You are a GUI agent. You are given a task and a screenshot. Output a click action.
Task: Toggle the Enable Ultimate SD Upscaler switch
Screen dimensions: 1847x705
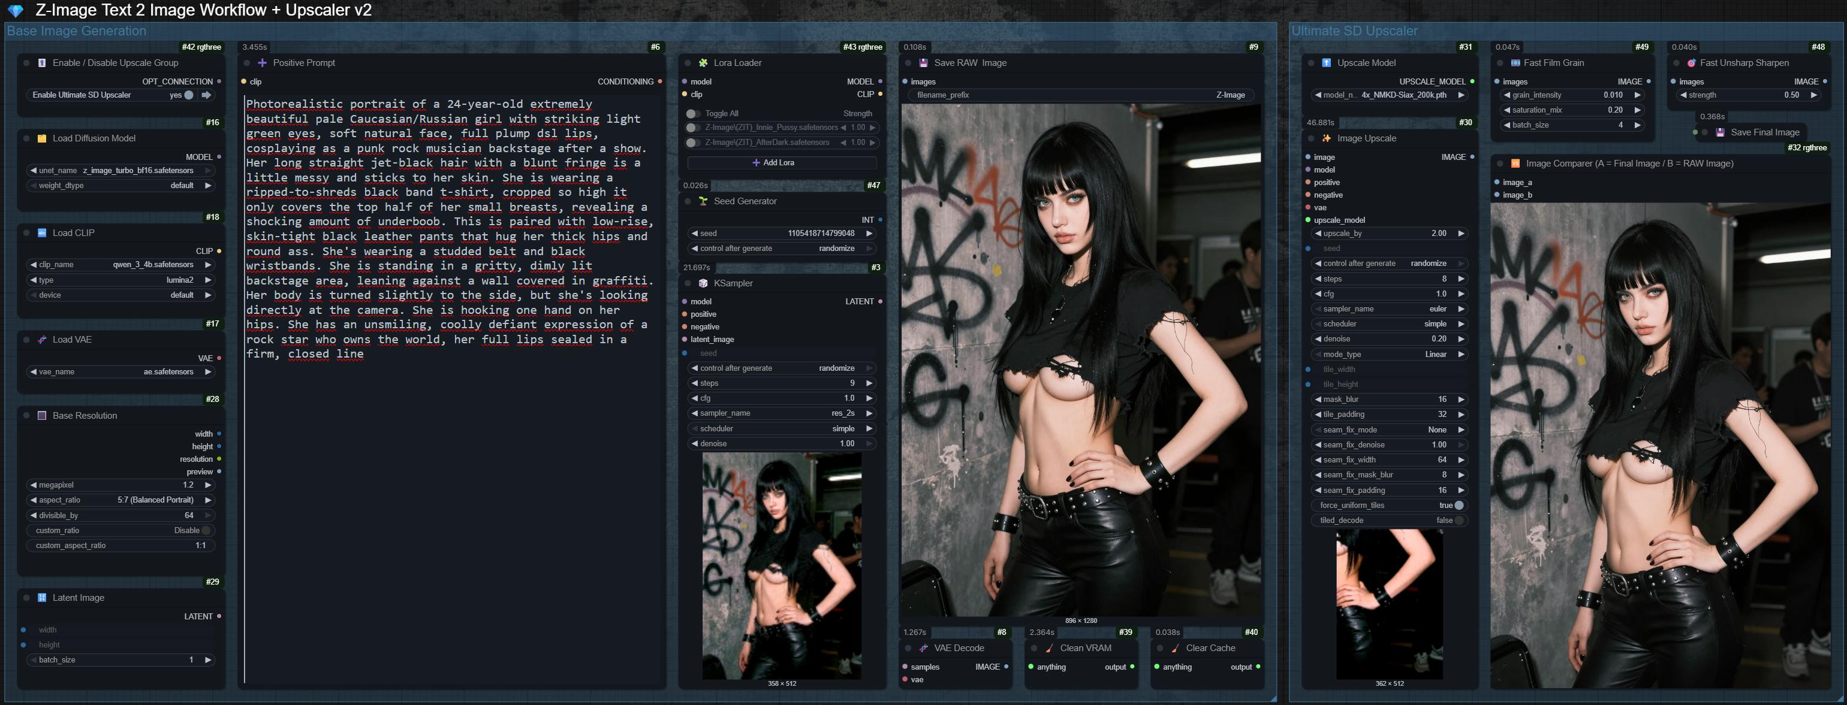click(x=189, y=95)
